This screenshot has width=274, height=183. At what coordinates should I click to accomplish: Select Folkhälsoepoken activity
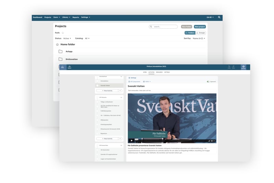[x=106, y=111]
